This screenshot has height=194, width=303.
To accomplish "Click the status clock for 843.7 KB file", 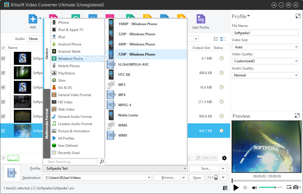I will point(221,131).
